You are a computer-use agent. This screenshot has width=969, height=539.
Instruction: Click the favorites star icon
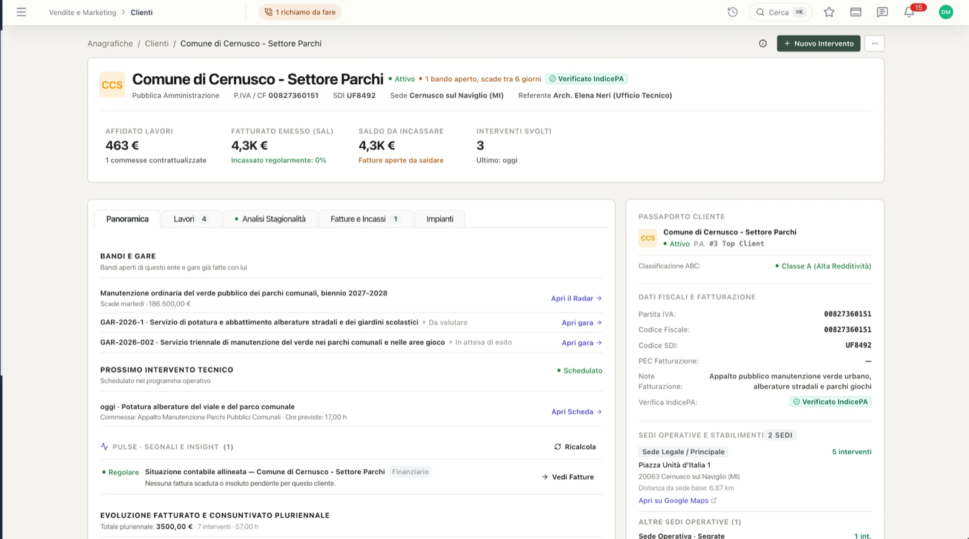point(829,12)
